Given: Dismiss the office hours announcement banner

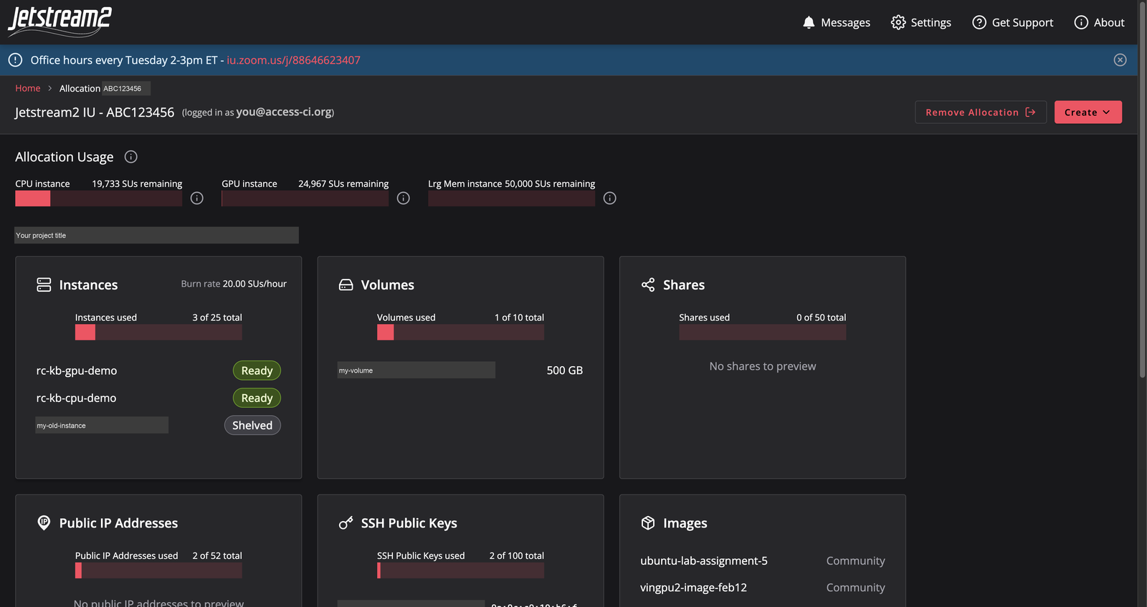Looking at the screenshot, I should coord(1120,60).
